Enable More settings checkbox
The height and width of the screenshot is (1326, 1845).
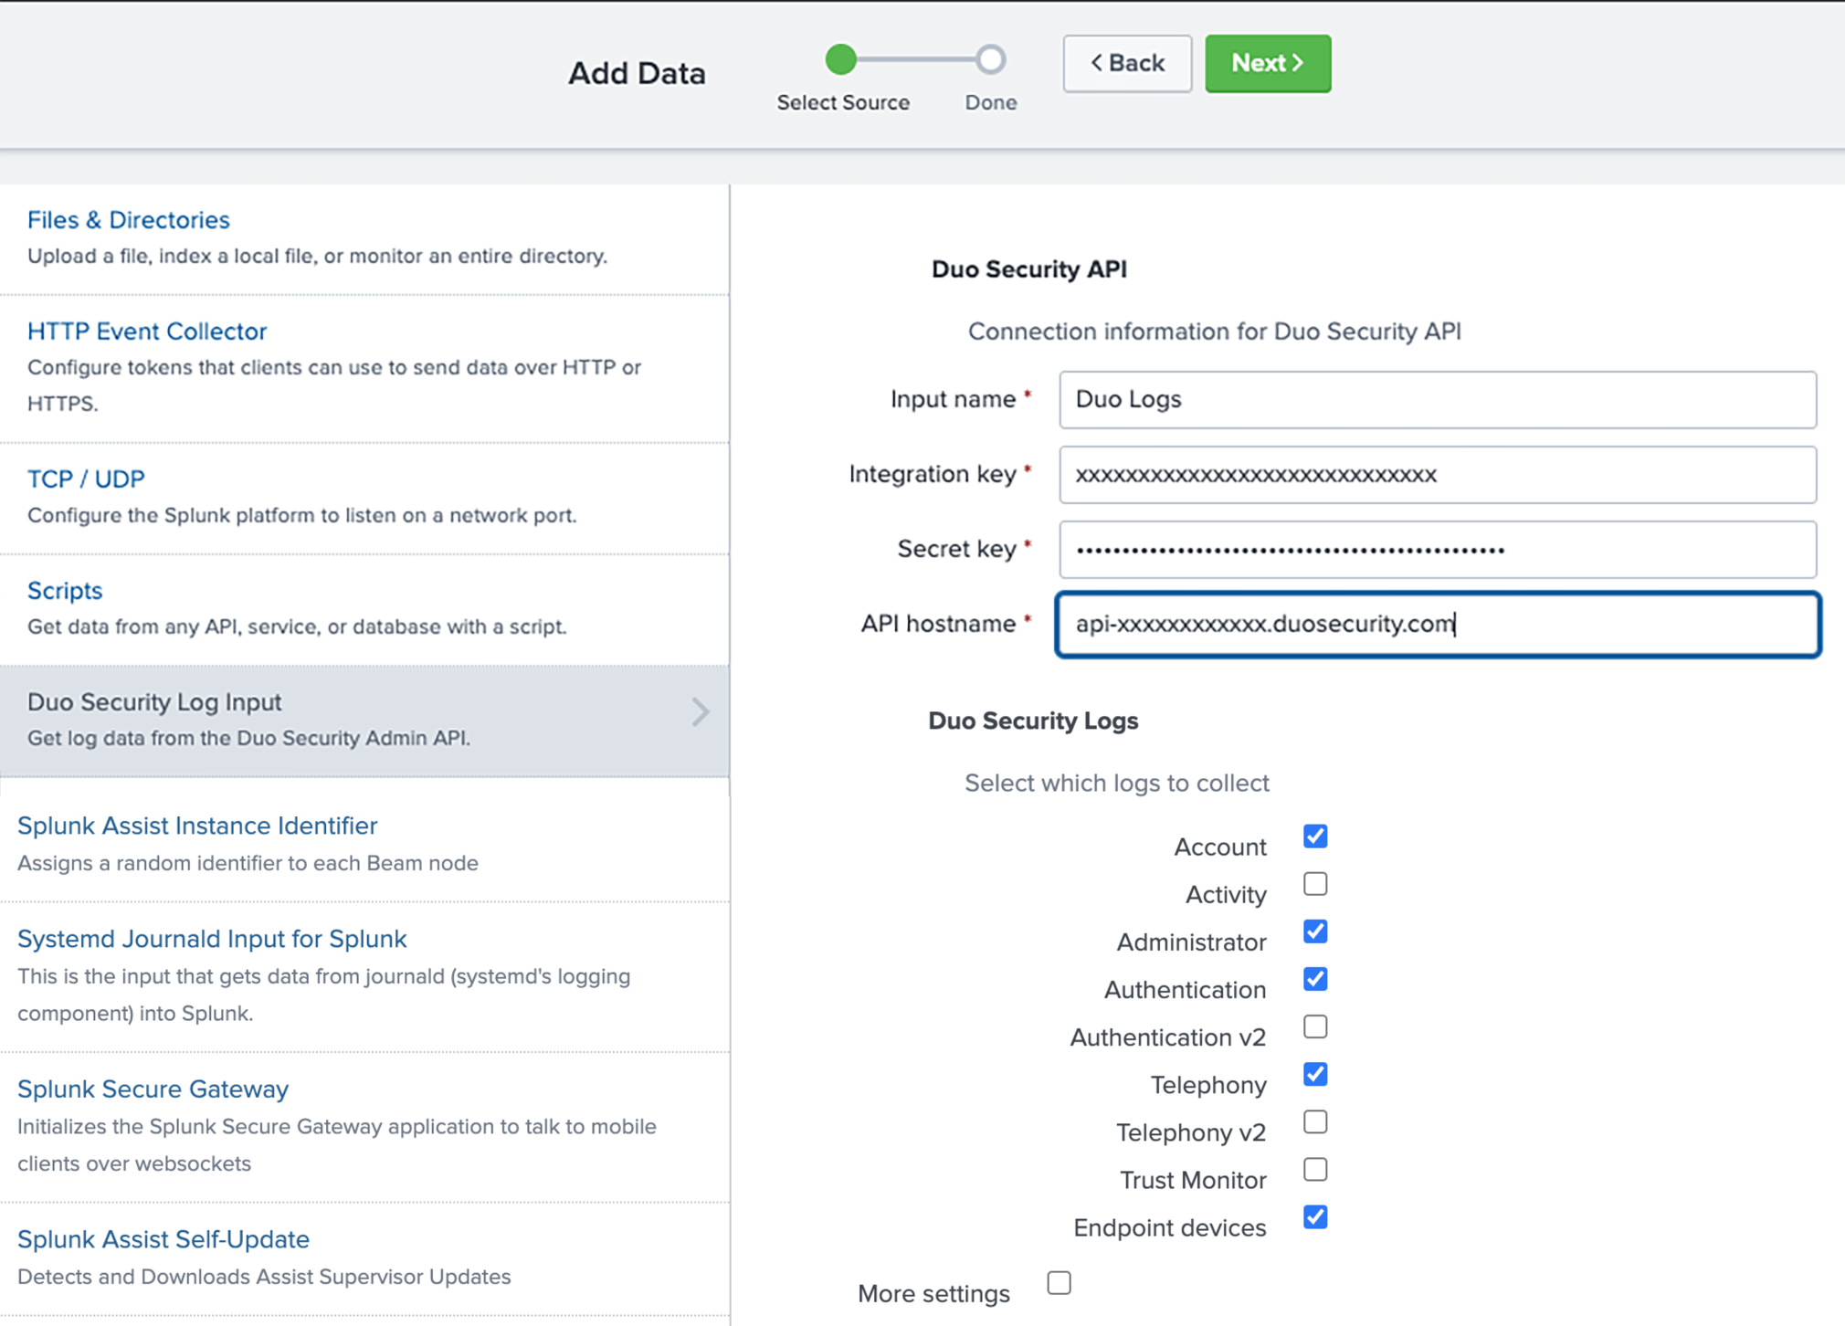pos(1059,1282)
